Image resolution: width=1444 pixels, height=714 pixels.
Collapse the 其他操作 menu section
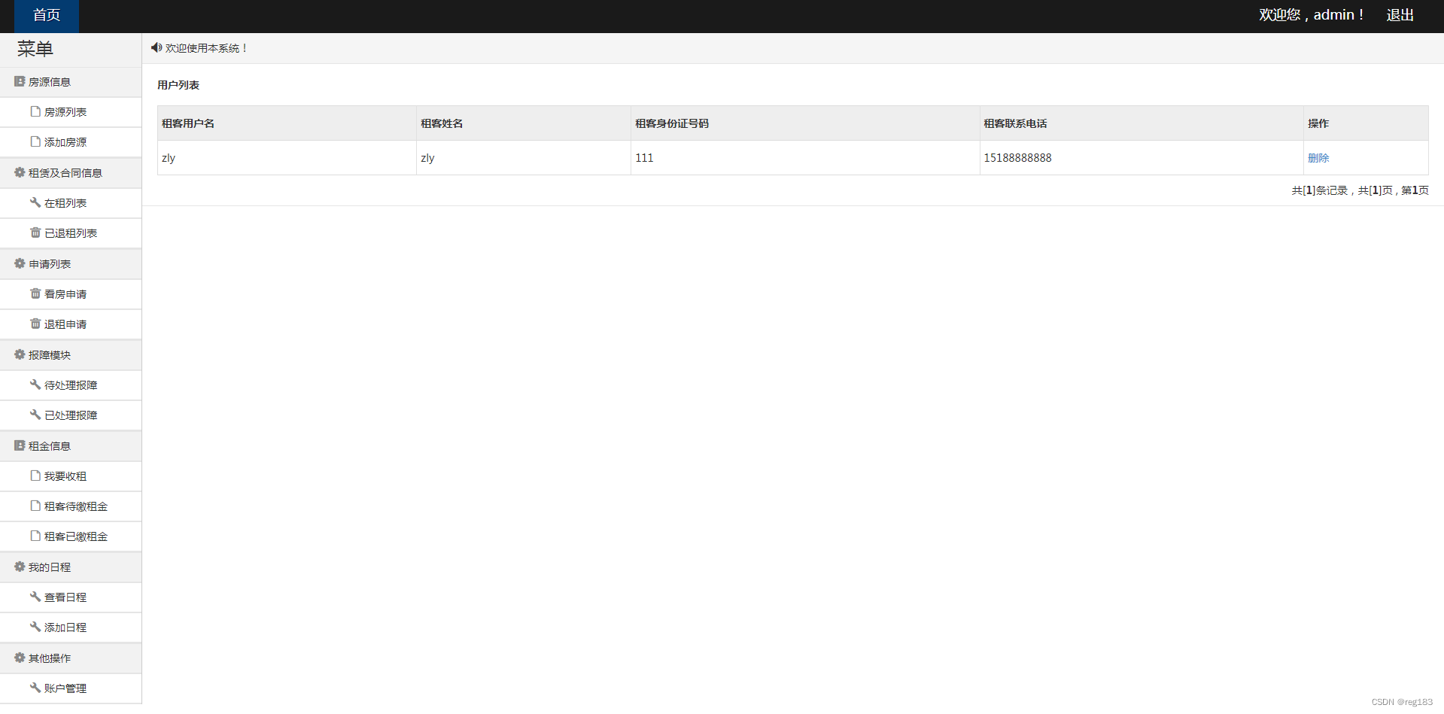(71, 658)
